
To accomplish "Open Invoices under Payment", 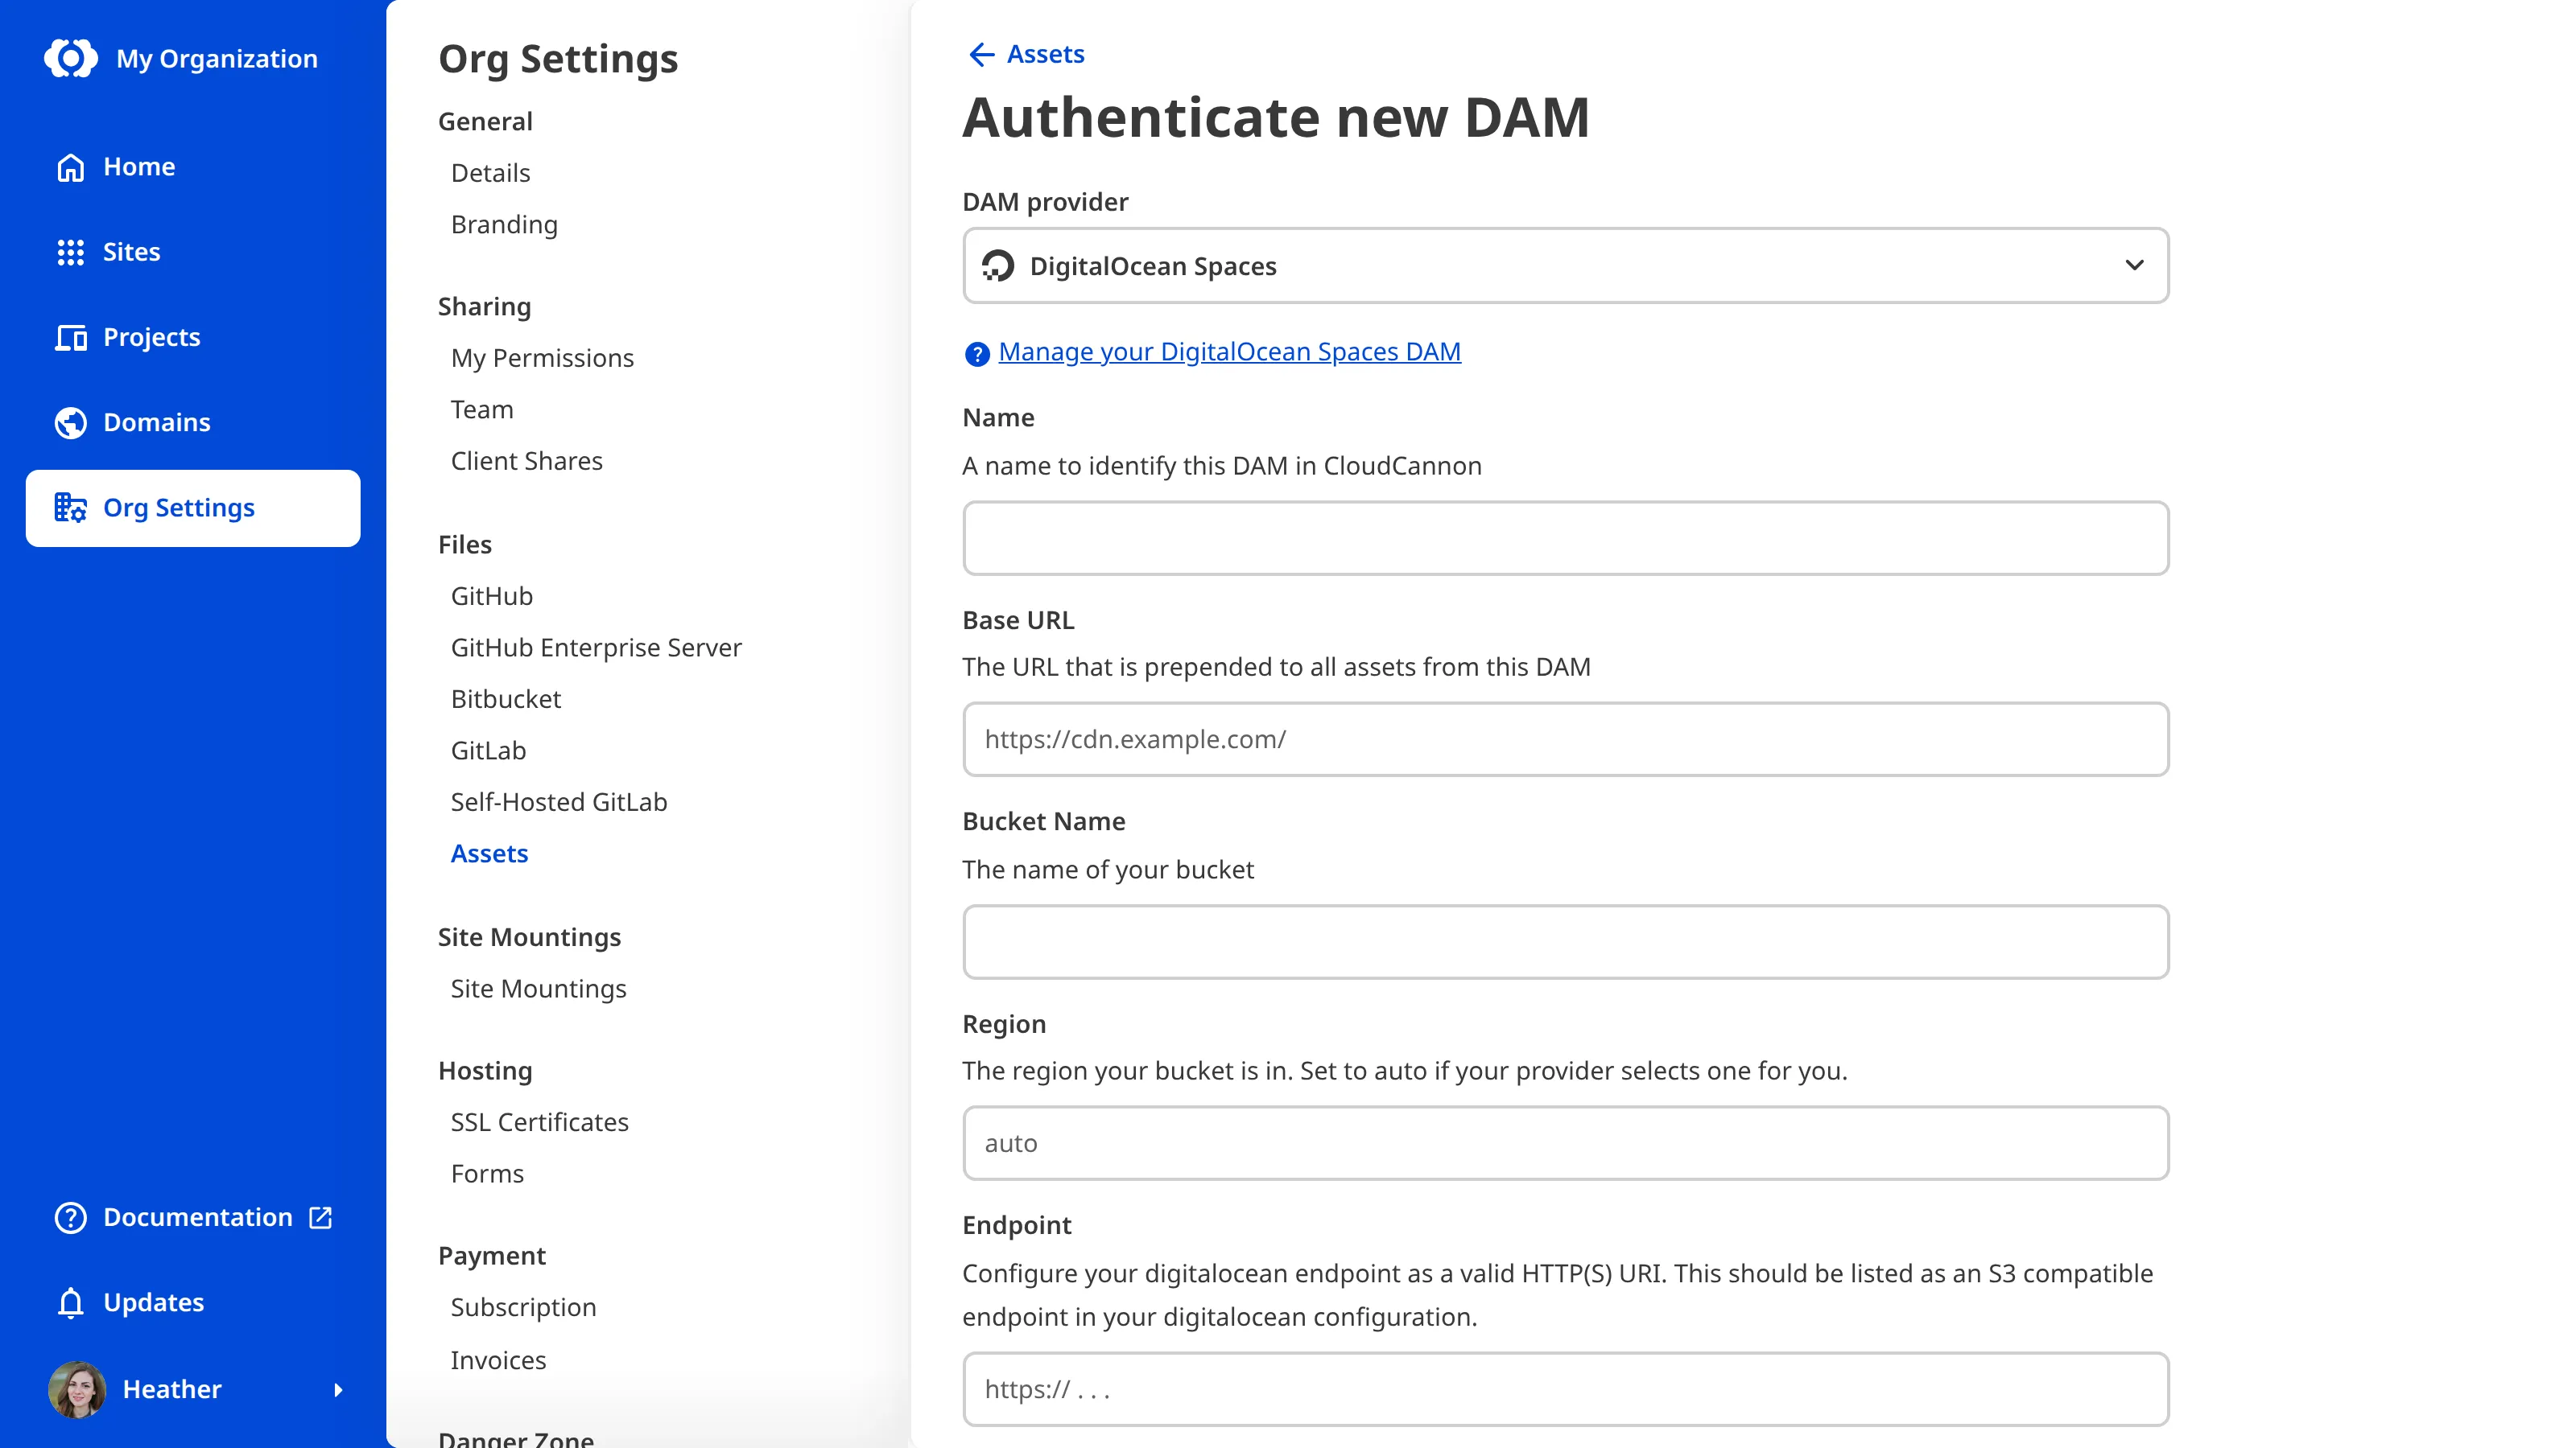I will [x=498, y=1360].
